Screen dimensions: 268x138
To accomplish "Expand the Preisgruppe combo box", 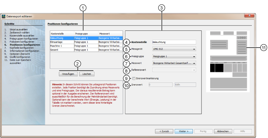I will (x=174, y=56).
